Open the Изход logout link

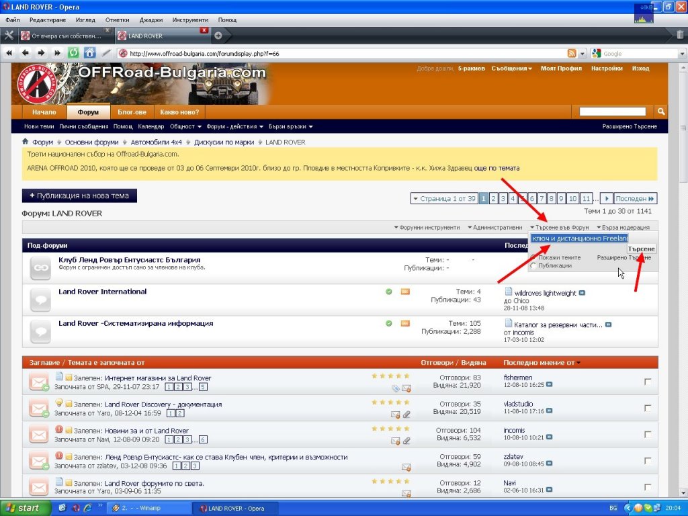coord(640,69)
